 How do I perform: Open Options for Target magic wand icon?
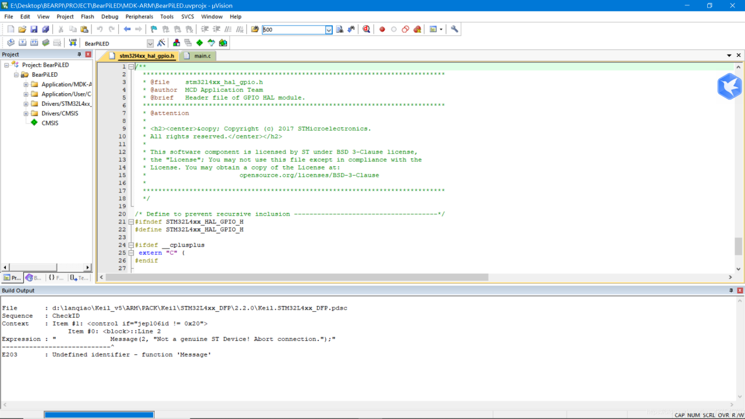(161, 43)
